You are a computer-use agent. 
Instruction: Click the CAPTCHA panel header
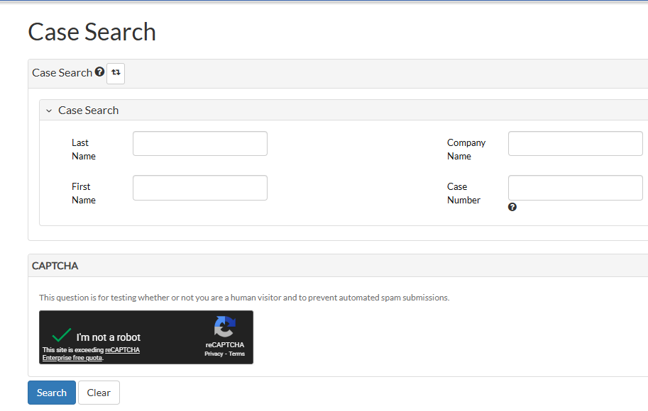coord(55,266)
